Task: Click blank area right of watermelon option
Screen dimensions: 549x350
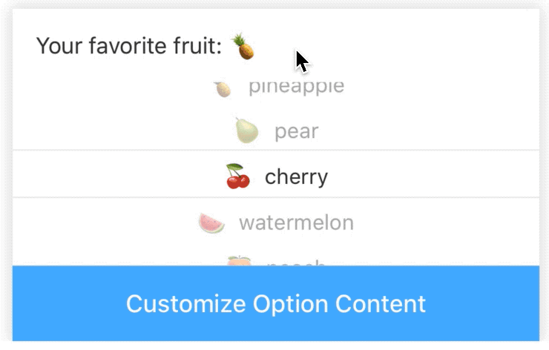Action: pos(445,222)
